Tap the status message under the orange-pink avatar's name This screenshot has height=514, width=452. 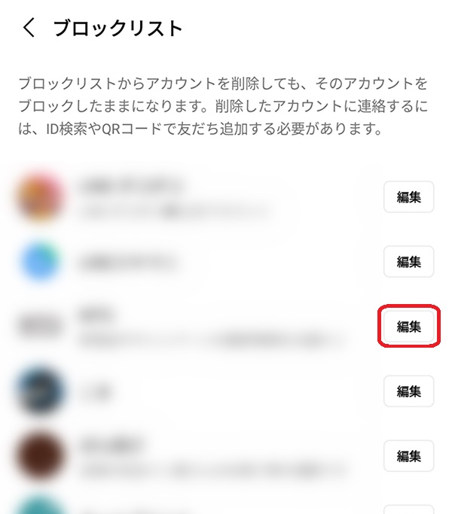(175, 211)
